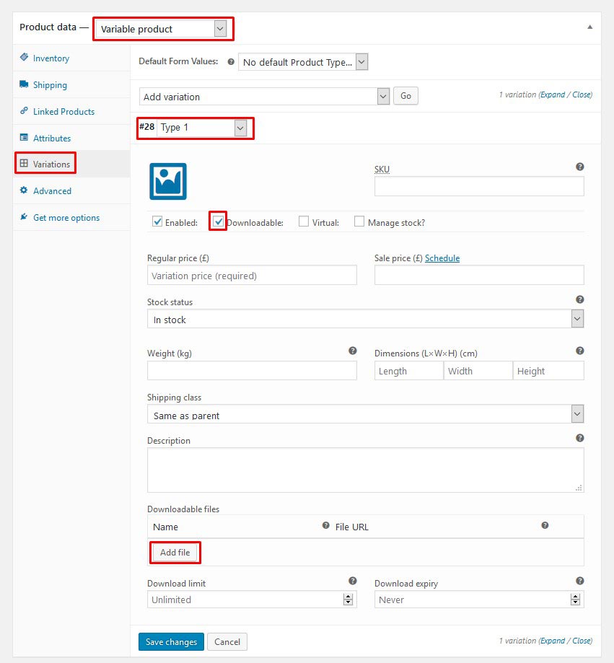Click the Default Form Values help icon
Image resolution: width=614 pixels, height=663 pixels.
[x=231, y=63]
